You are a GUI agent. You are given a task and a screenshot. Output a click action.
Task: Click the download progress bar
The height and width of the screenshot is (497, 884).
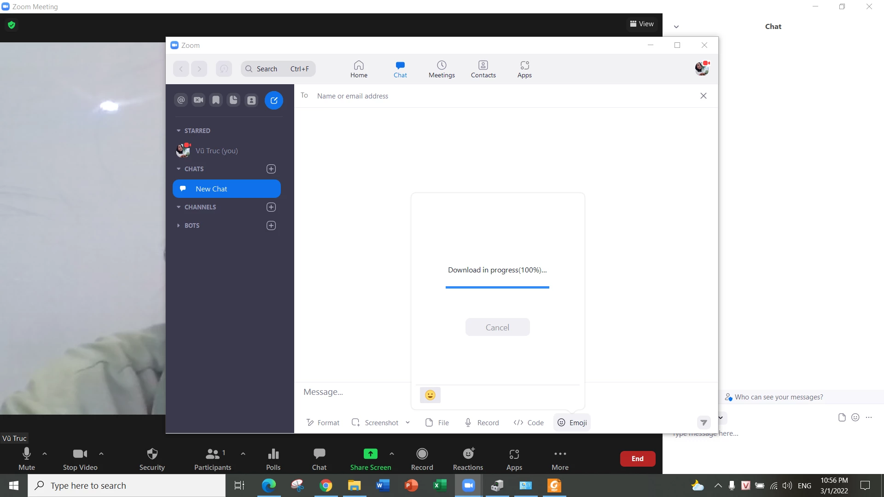click(x=497, y=287)
